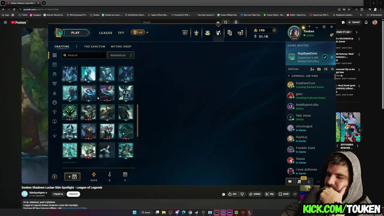Image resolution: width=384 pixels, height=216 pixels.
Task: Open the Alphabetical sort dropdown
Action: [121, 55]
